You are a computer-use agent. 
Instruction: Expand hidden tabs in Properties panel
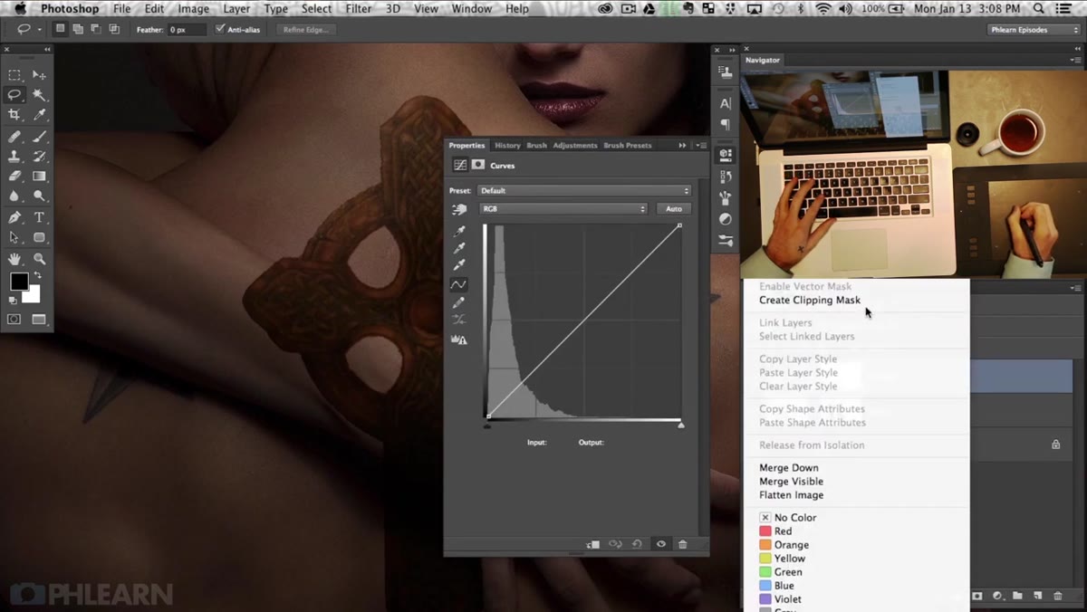[682, 145]
